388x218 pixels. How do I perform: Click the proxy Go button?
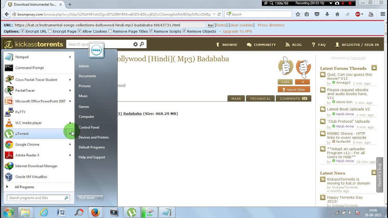pos(210,25)
